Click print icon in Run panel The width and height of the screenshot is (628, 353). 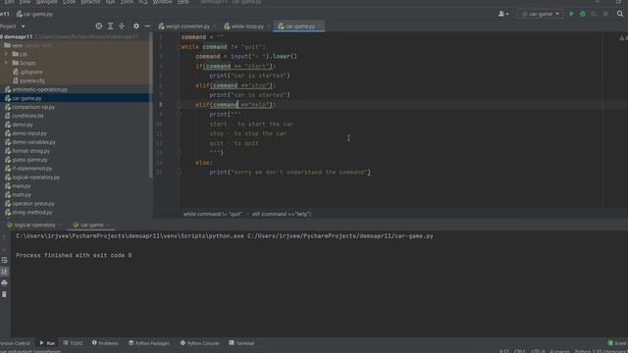4,283
